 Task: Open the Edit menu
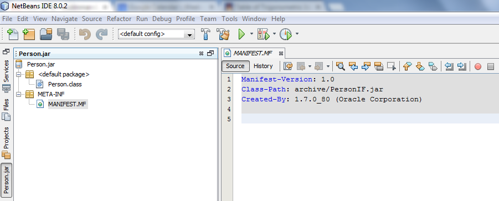point(23,19)
